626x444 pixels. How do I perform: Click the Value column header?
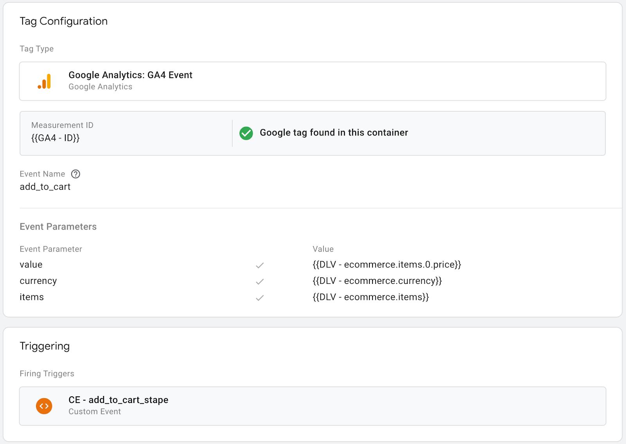[x=323, y=249]
